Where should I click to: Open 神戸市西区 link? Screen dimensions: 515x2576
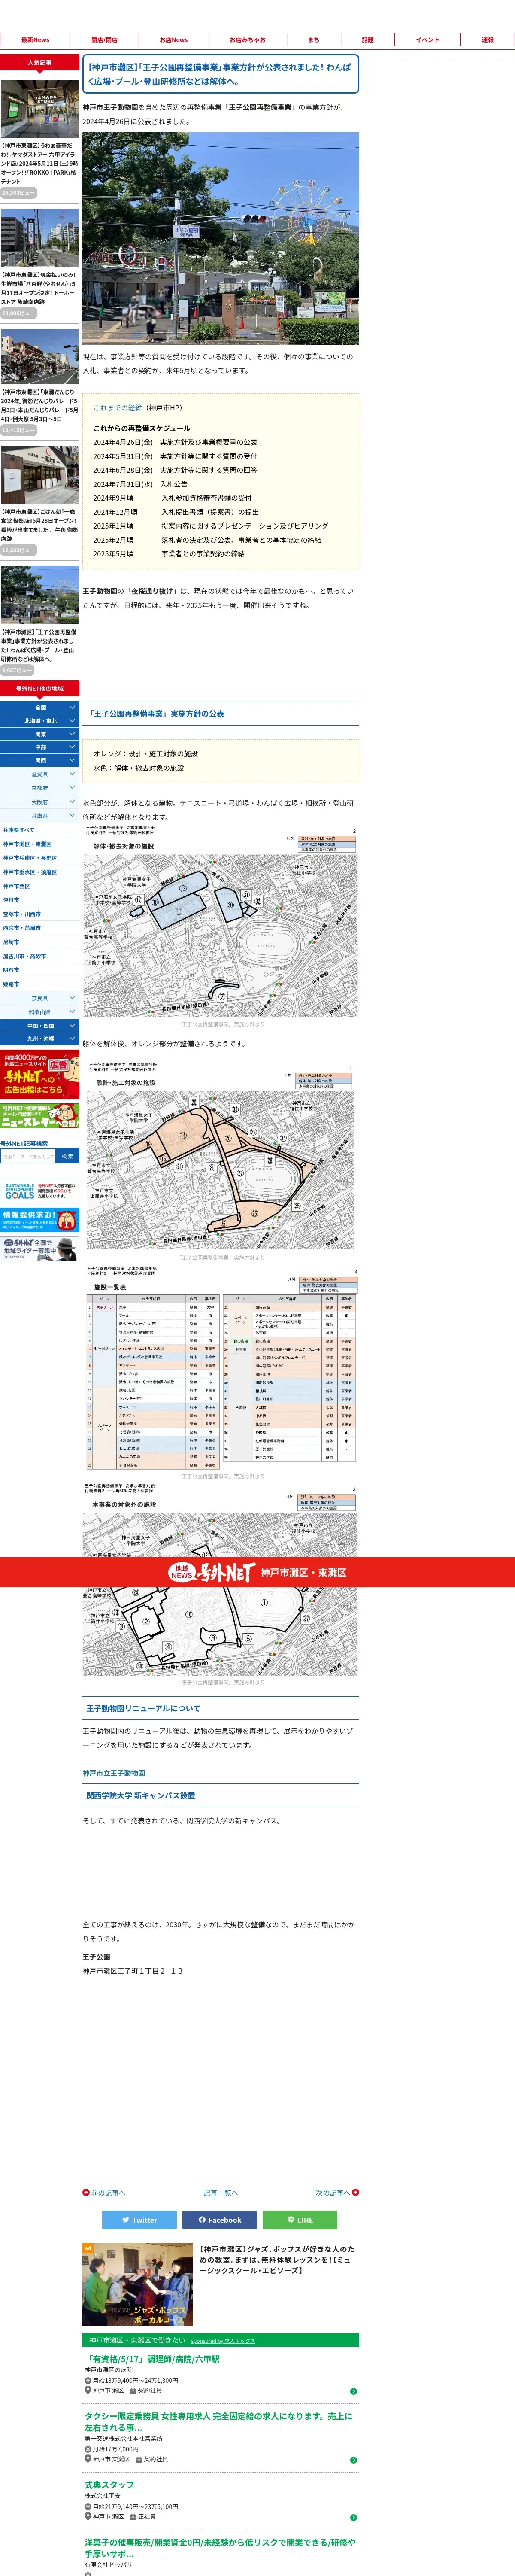coord(16,886)
